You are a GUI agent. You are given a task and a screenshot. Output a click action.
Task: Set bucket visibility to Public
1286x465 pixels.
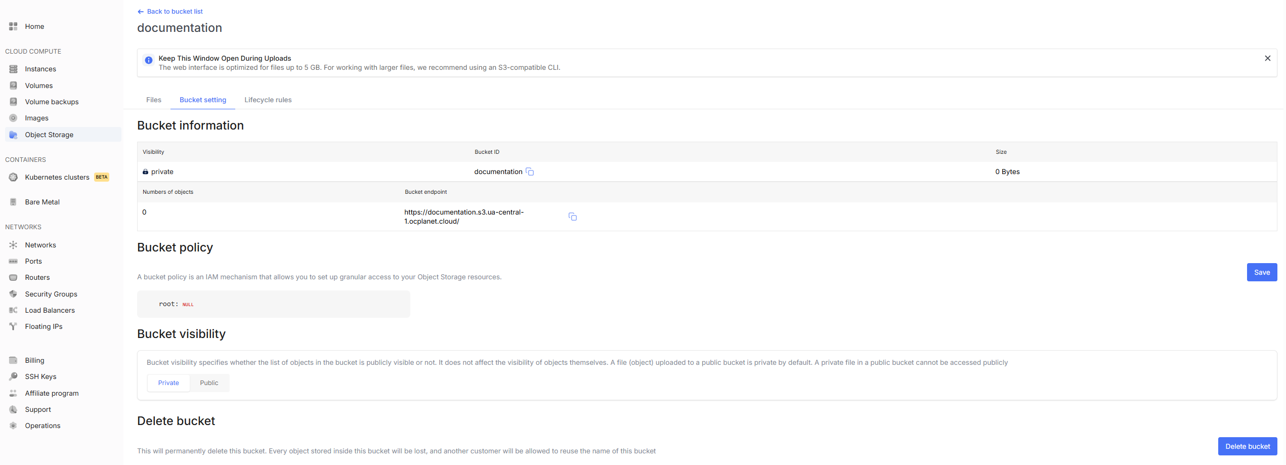(209, 383)
